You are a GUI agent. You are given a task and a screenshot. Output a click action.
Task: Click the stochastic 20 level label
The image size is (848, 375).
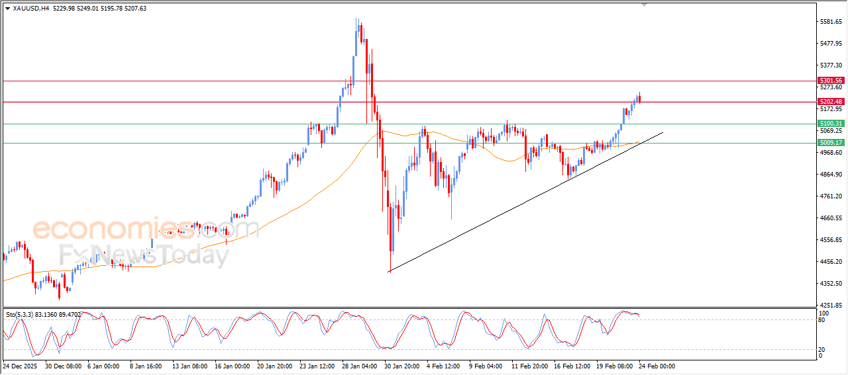pos(822,349)
